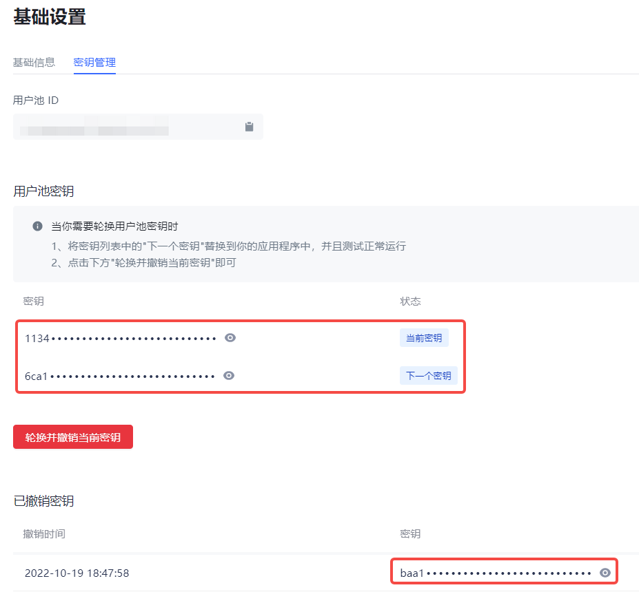Viewport: 639px width, 592px height.
Task: Click the 用户池密钥 section heading
Action: point(43,191)
